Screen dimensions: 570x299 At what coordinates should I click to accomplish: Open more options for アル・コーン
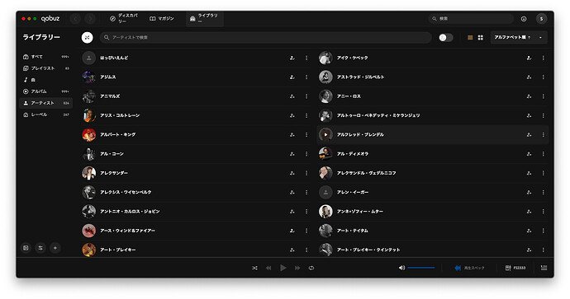click(306, 154)
